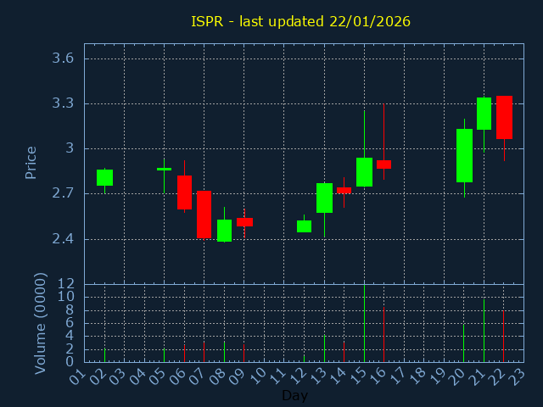Click the chart title ISPR last updated text
The image size is (543, 407).
pos(300,20)
